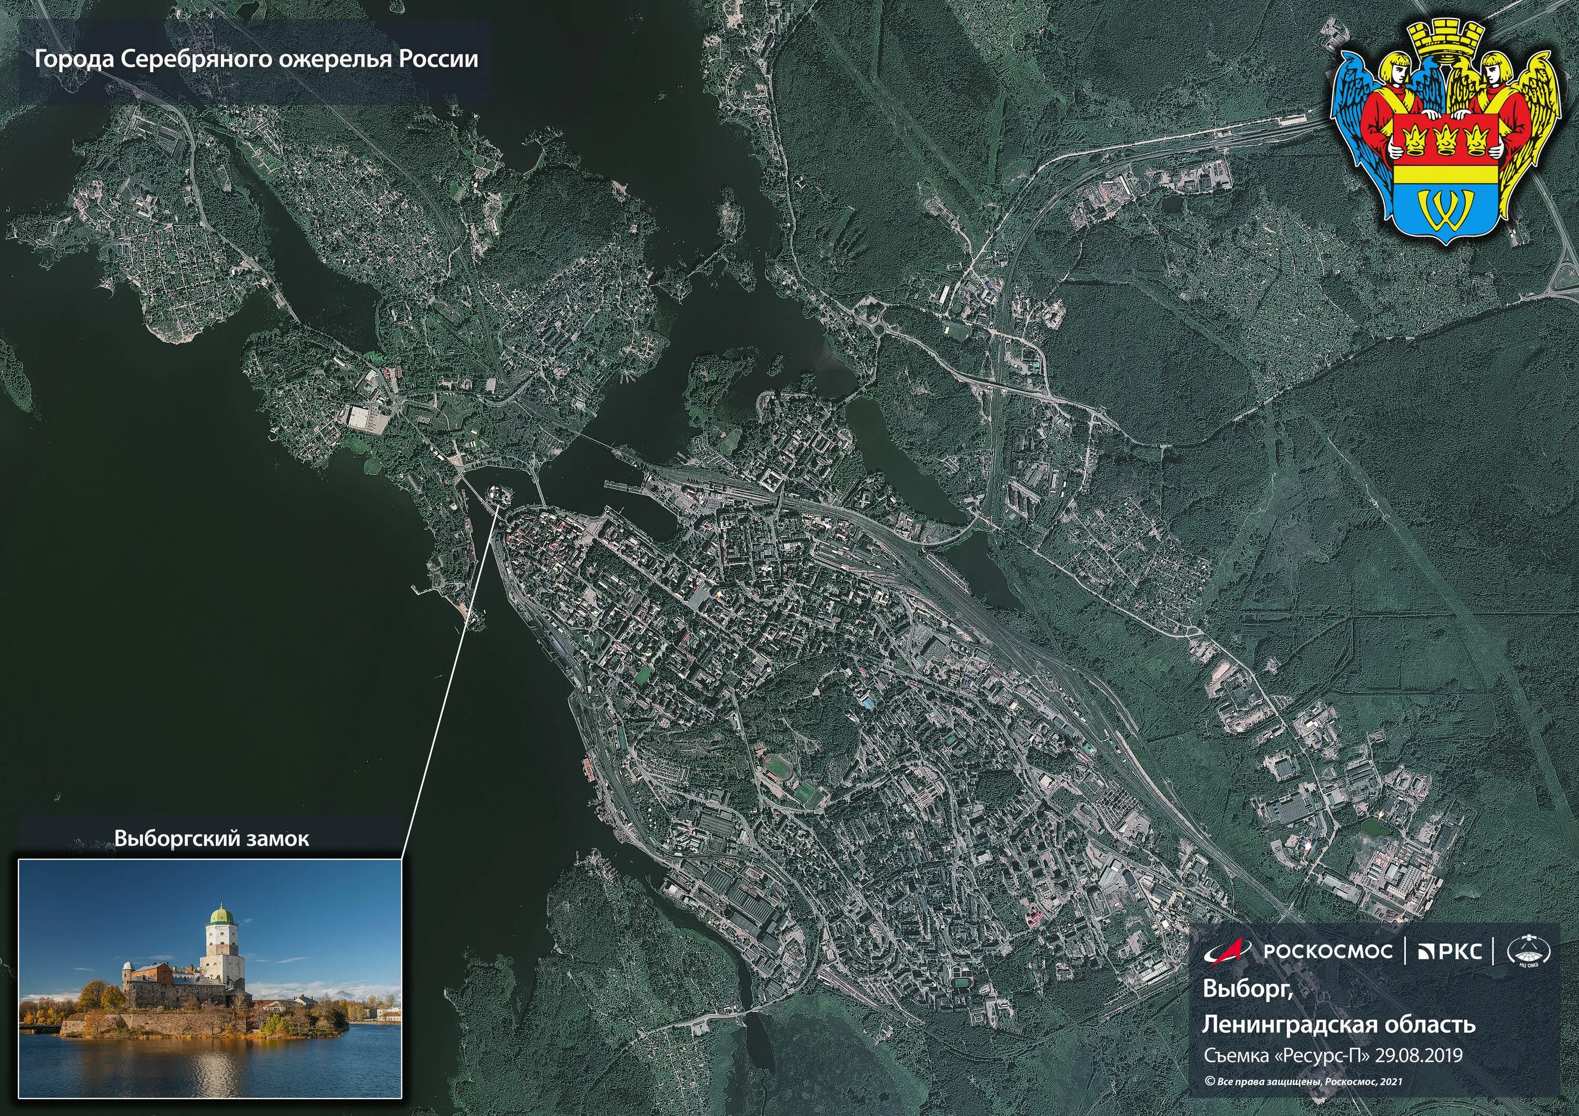Click the РКС logo

pyautogui.click(x=1451, y=952)
